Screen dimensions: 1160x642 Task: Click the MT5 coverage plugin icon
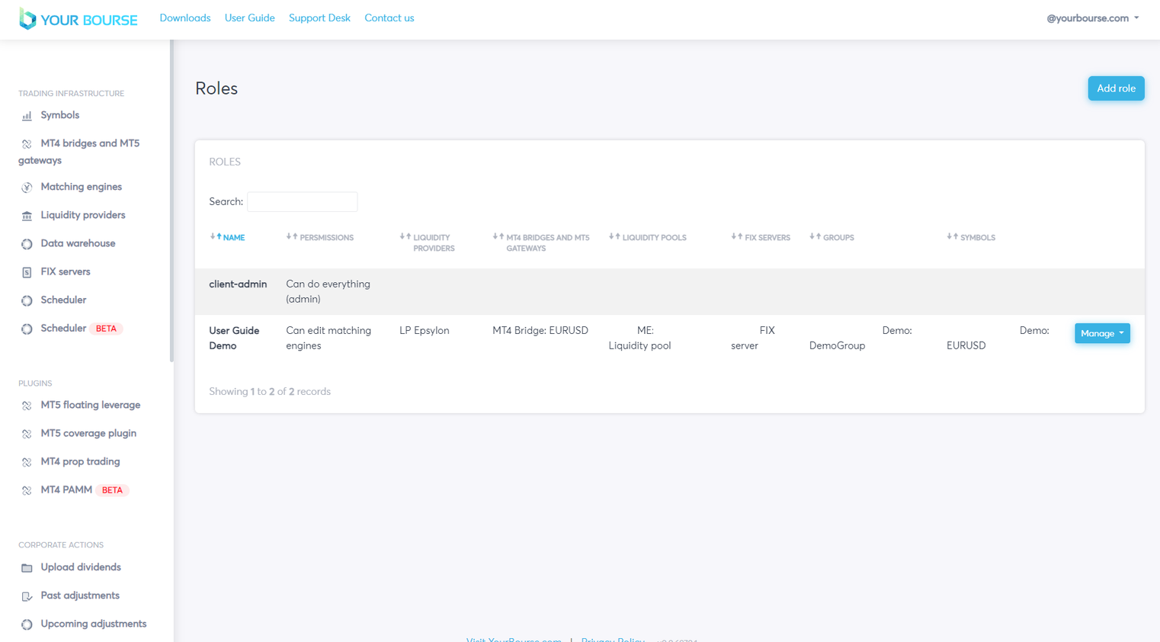point(27,434)
